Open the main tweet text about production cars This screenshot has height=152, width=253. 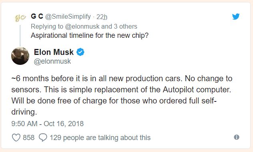(x=122, y=95)
